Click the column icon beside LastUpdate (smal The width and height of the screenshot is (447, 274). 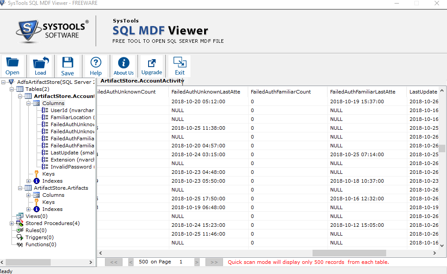point(45,153)
